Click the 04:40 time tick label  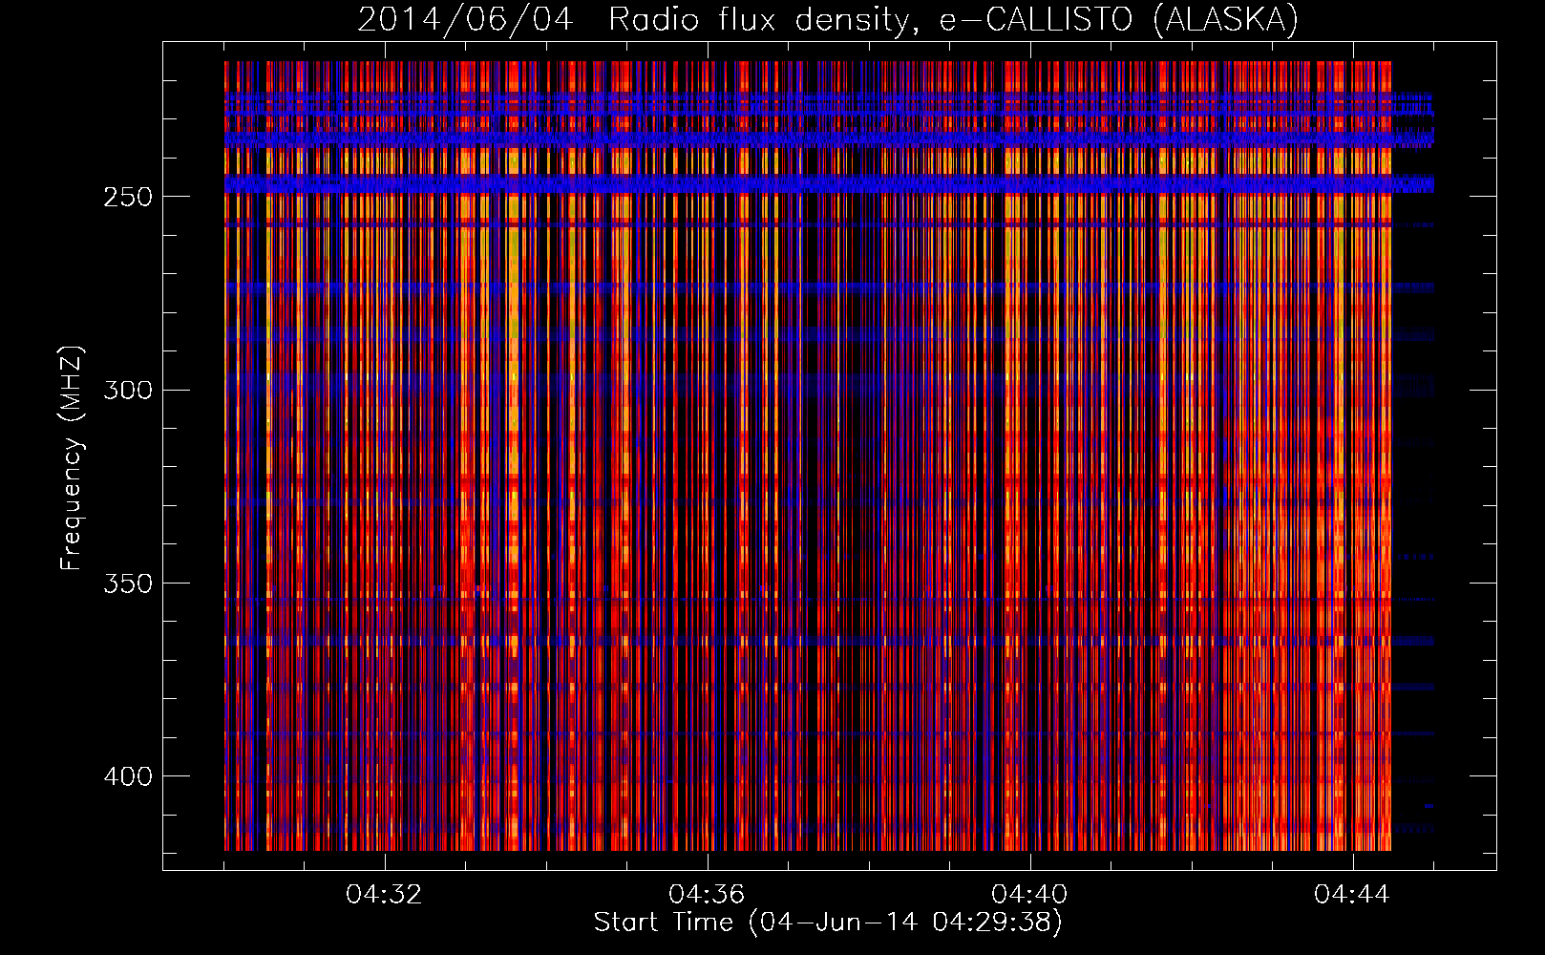pos(1029,894)
